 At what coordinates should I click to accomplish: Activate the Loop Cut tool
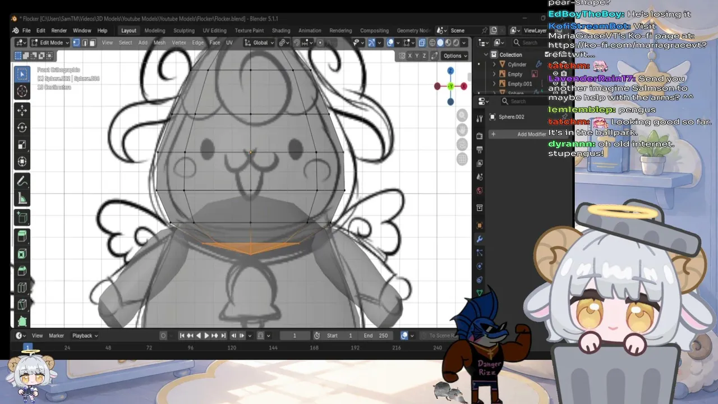click(x=22, y=288)
